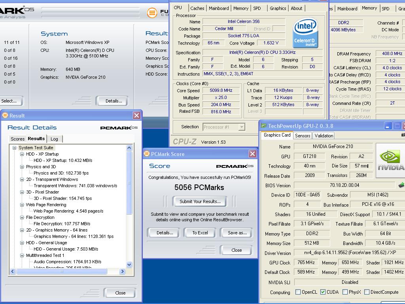Click the Device ID field 10DE - 0A65
The image size is (405, 304).
click(x=307, y=195)
